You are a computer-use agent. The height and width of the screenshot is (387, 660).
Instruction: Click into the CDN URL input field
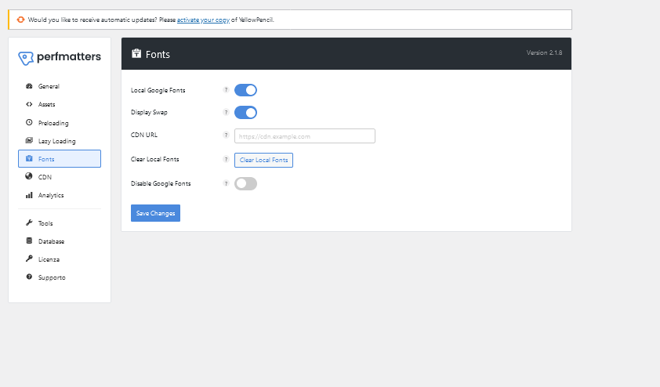tap(305, 136)
